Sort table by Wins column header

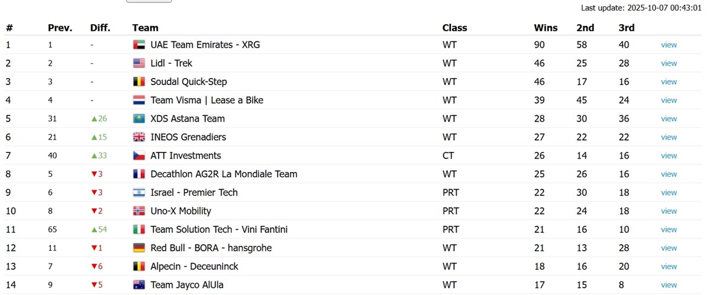pyautogui.click(x=545, y=28)
